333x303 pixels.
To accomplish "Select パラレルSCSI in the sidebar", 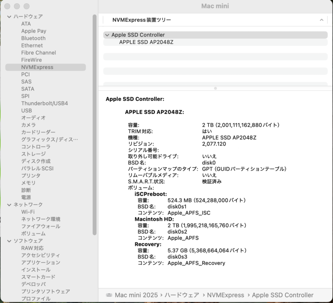I will coord(37,169).
